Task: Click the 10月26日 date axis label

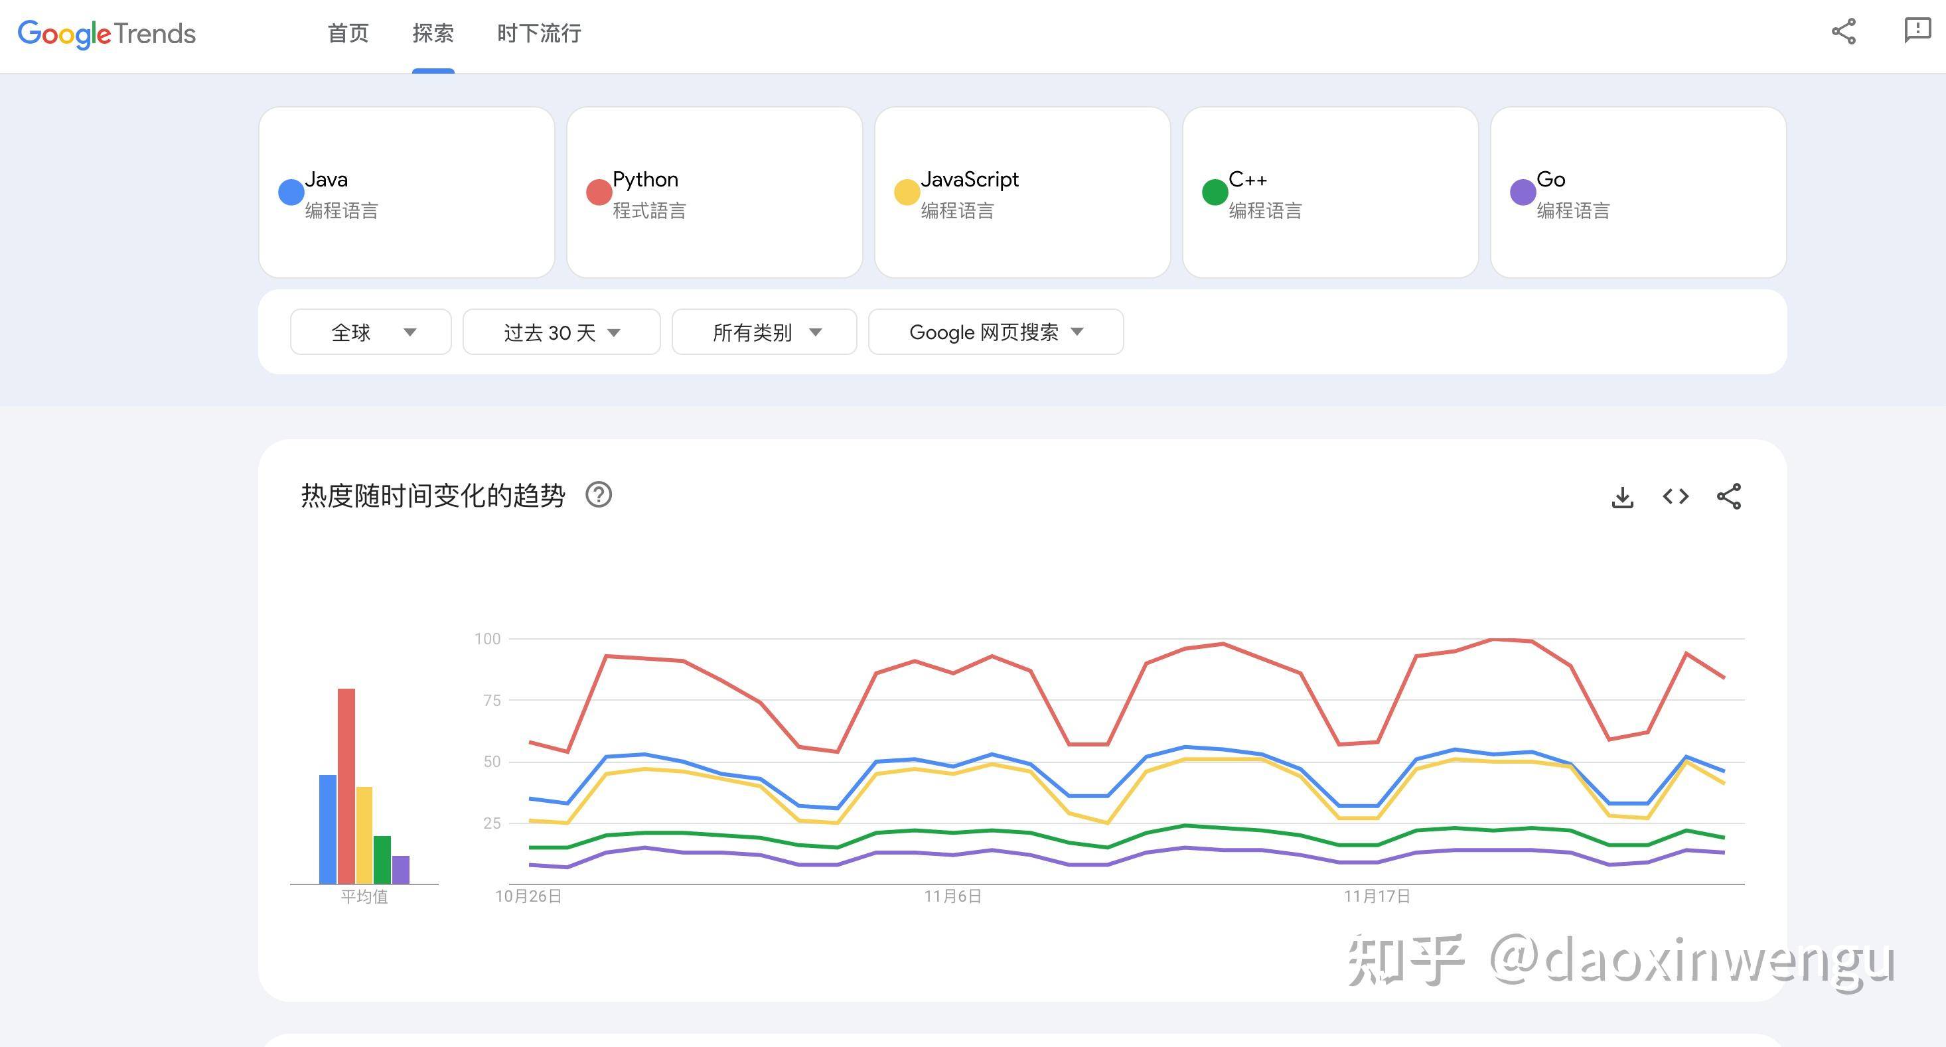Action: coord(528,896)
